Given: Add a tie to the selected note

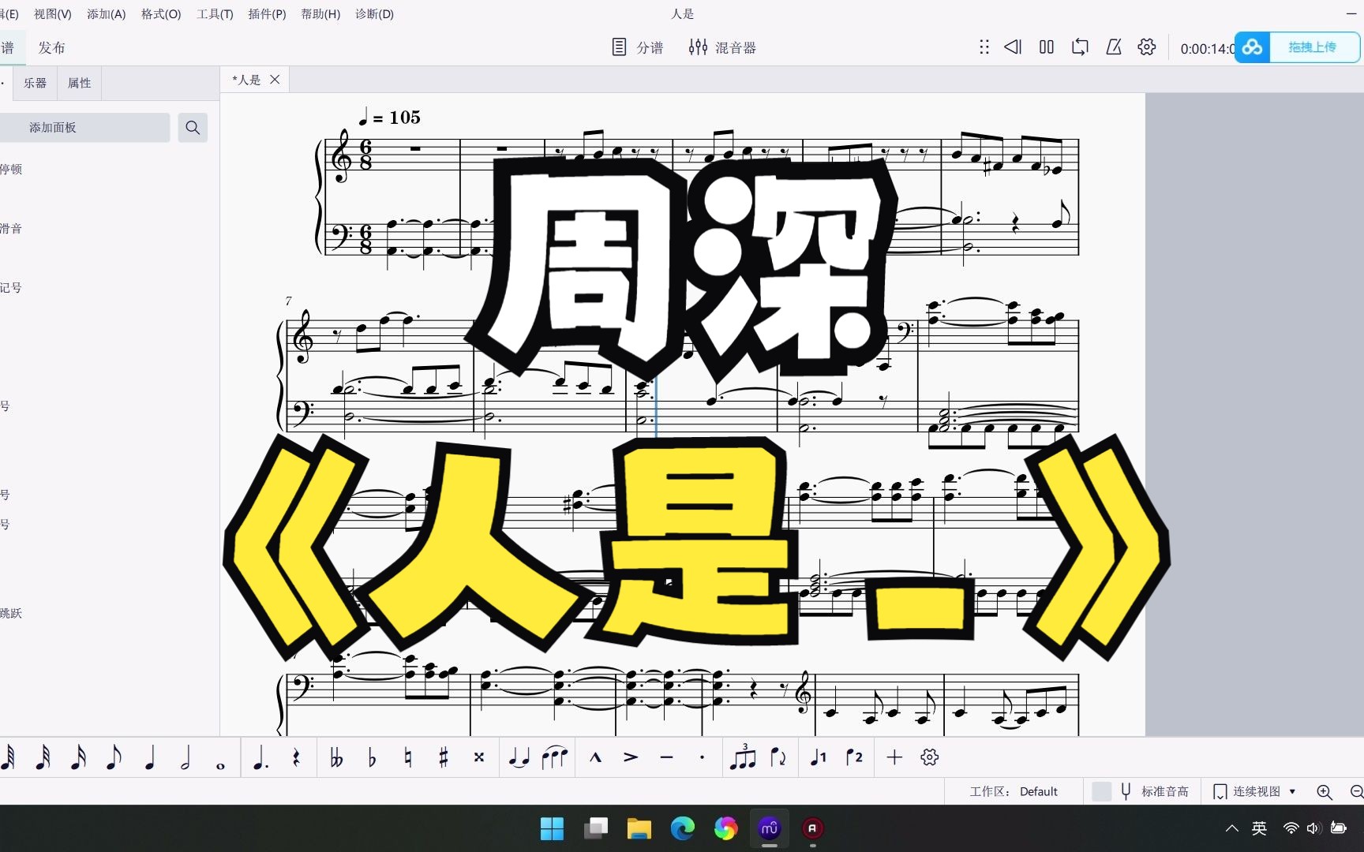Looking at the screenshot, I should pos(519,757).
